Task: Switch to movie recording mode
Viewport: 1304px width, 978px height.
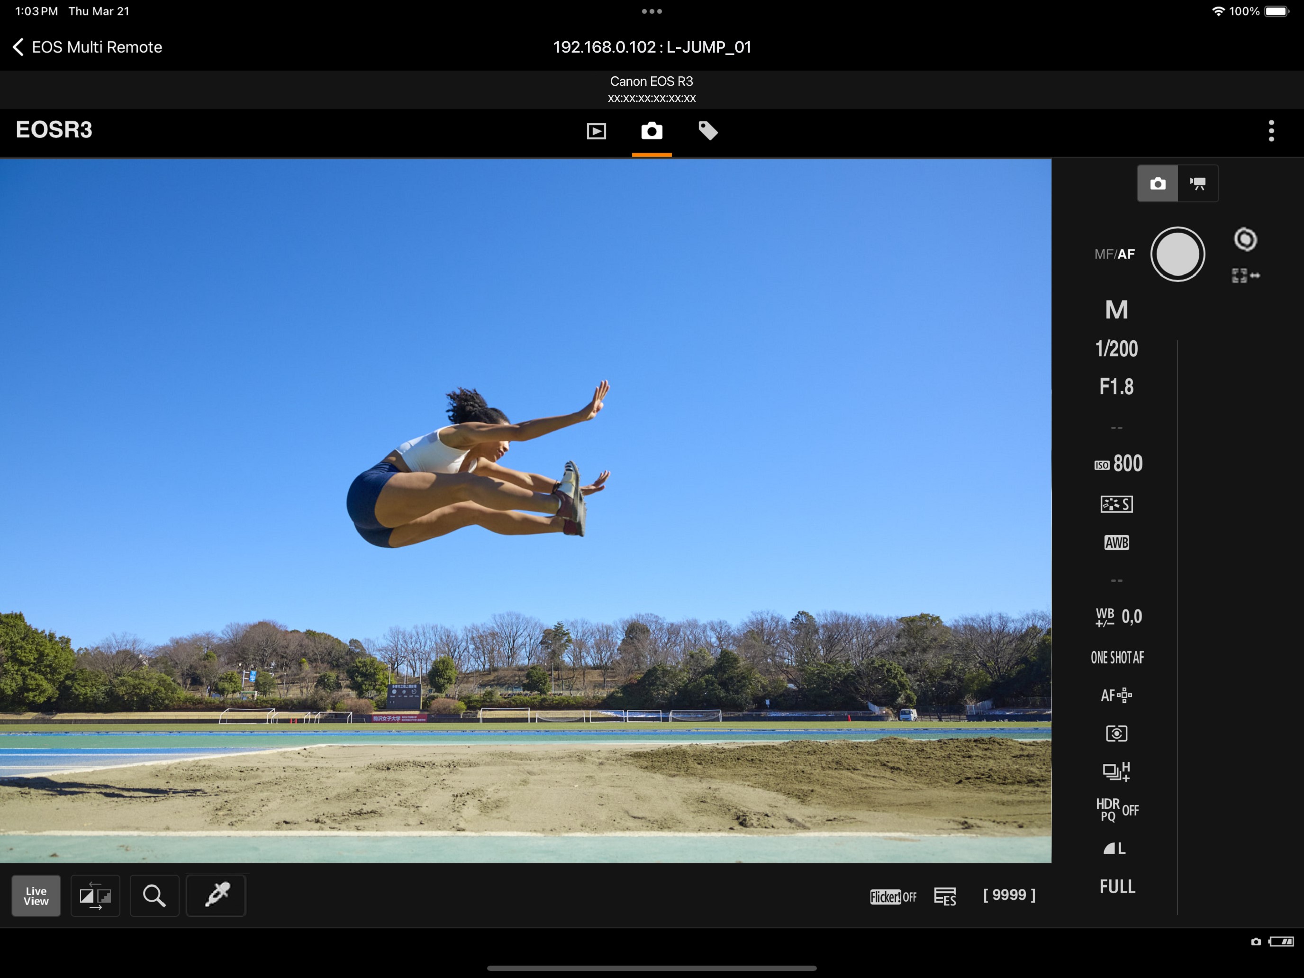Action: (x=1197, y=183)
